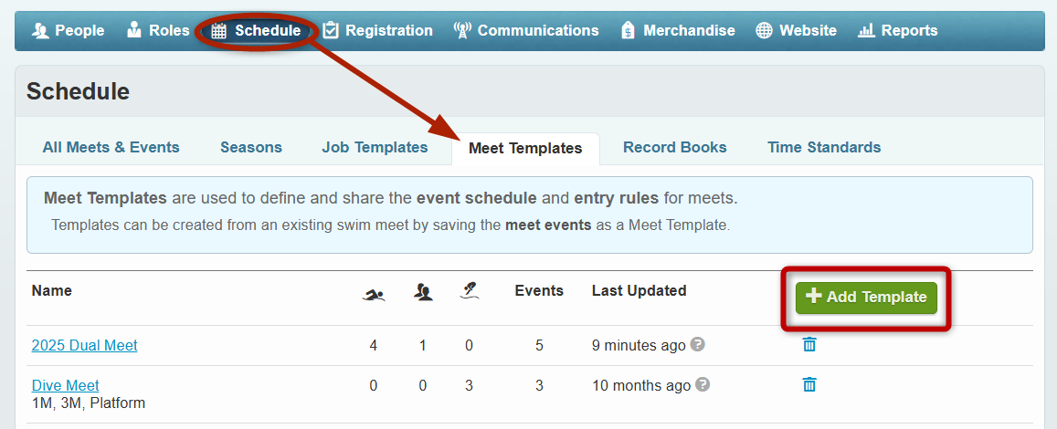This screenshot has width=1057, height=429.
Task: Open Merchandise section
Action: click(678, 30)
